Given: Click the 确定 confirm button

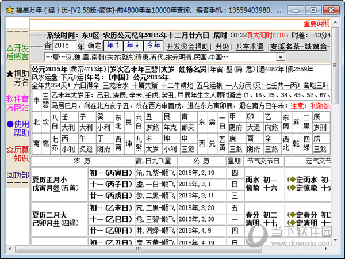Looking at the screenshot, I should click(94, 45).
